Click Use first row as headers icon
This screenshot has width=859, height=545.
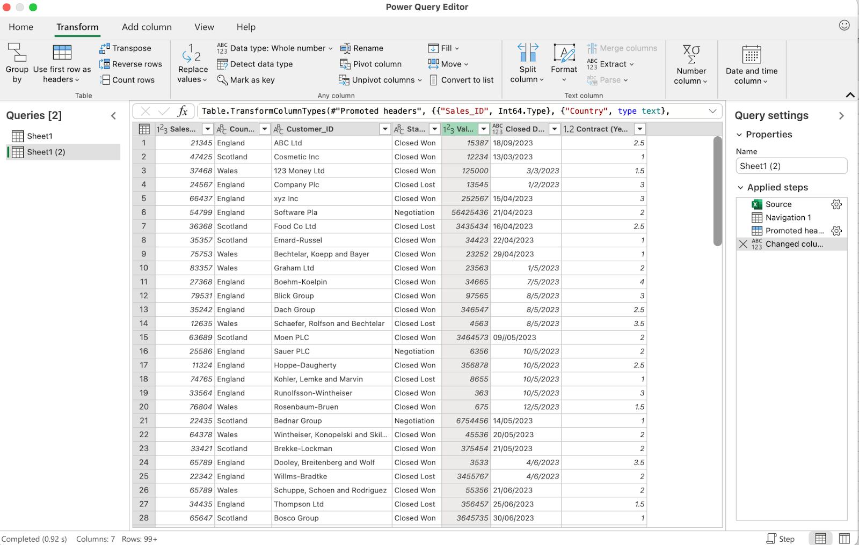[x=62, y=53]
